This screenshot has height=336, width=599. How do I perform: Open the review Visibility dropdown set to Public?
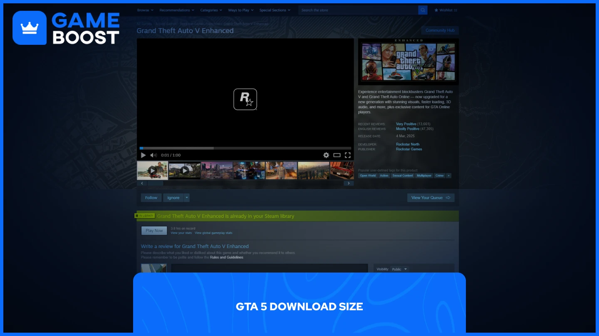click(x=399, y=269)
